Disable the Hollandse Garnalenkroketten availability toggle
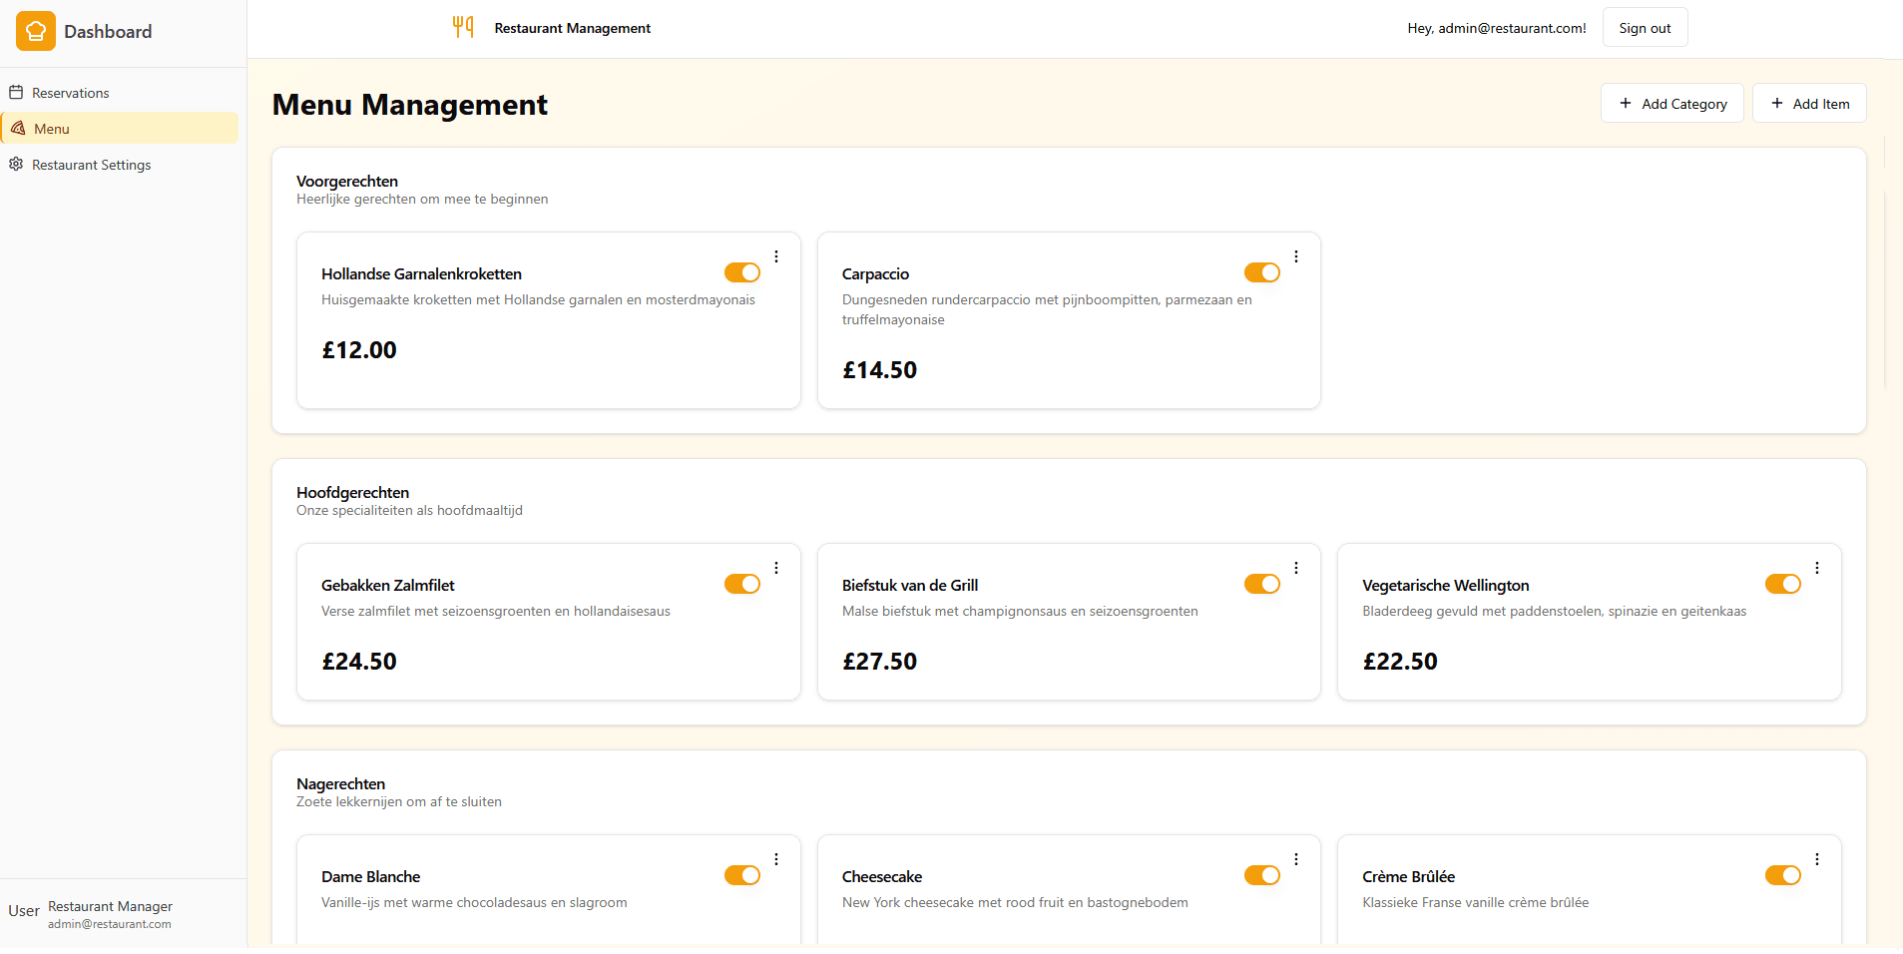 [x=741, y=272]
